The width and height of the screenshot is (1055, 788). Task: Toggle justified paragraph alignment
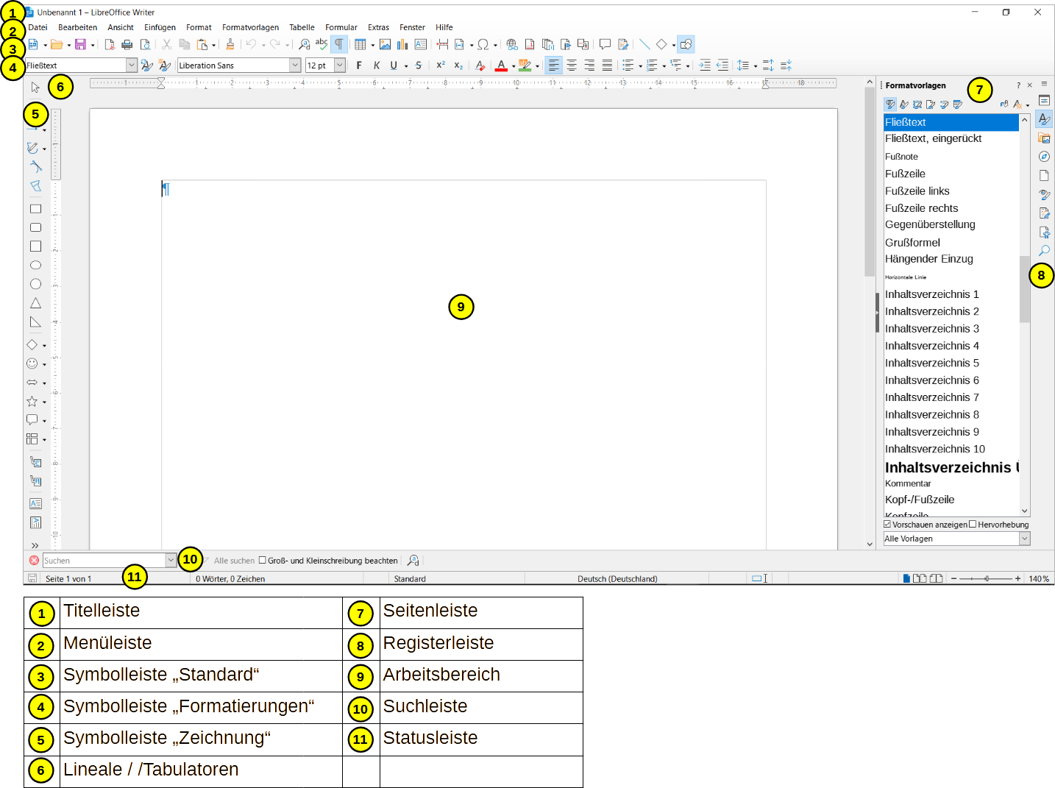(x=607, y=65)
